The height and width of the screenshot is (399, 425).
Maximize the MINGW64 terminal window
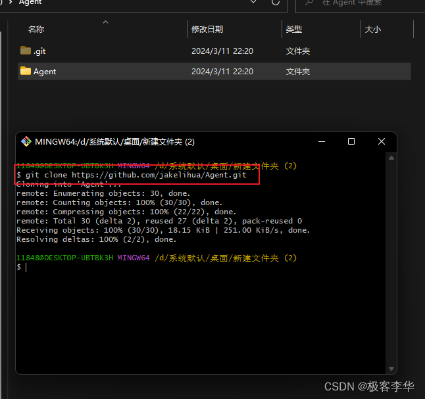coord(351,141)
